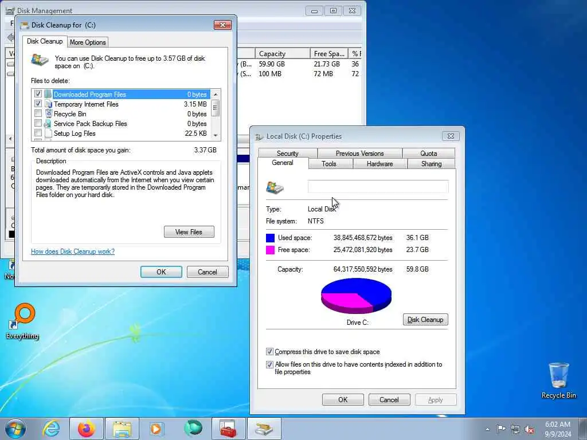Screen dimensions: 587x440
Task: Click the drive usage pie chart
Action: (356, 296)
